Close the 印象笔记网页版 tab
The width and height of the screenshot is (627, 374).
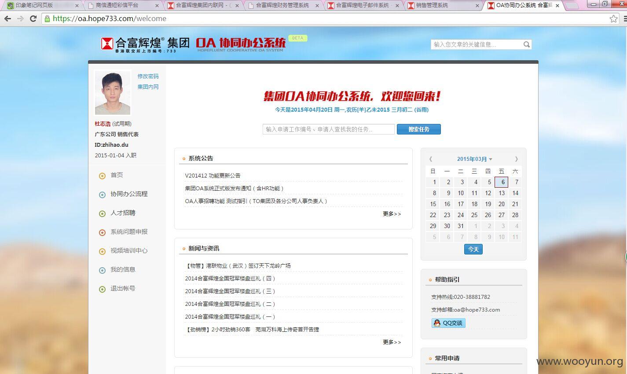tap(77, 5)
